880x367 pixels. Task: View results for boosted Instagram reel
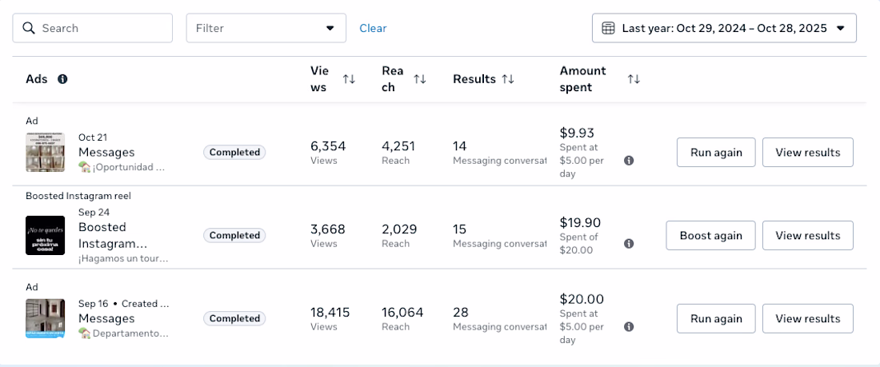coord(807,235)
